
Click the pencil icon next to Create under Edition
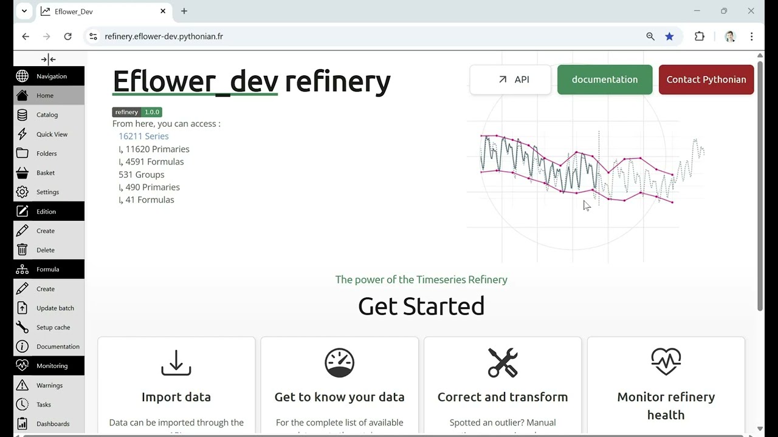(22, 231)
